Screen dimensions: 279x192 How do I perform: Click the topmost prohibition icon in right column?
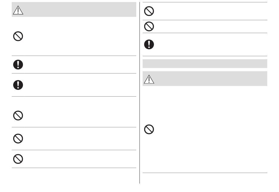(x=149, y=11)
